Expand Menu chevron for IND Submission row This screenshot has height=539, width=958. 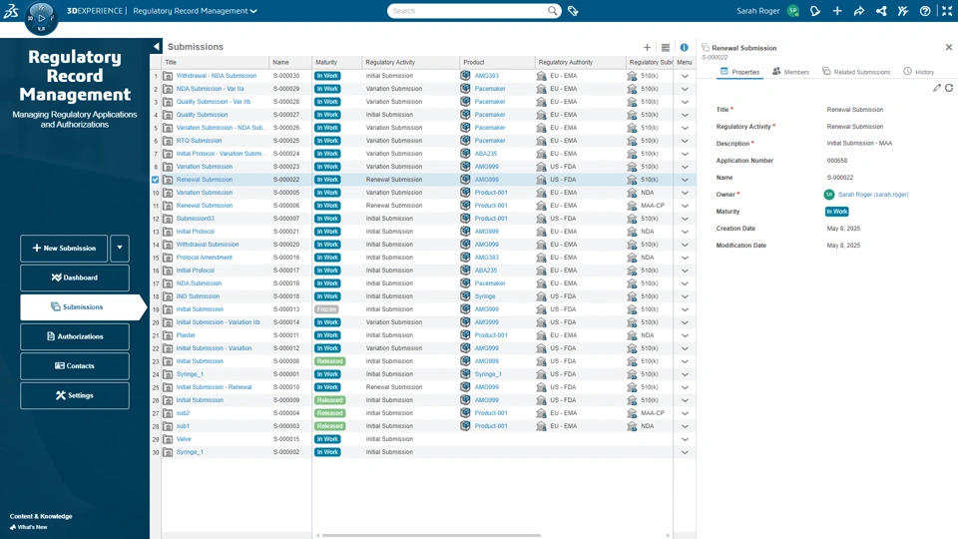(685, 296)
